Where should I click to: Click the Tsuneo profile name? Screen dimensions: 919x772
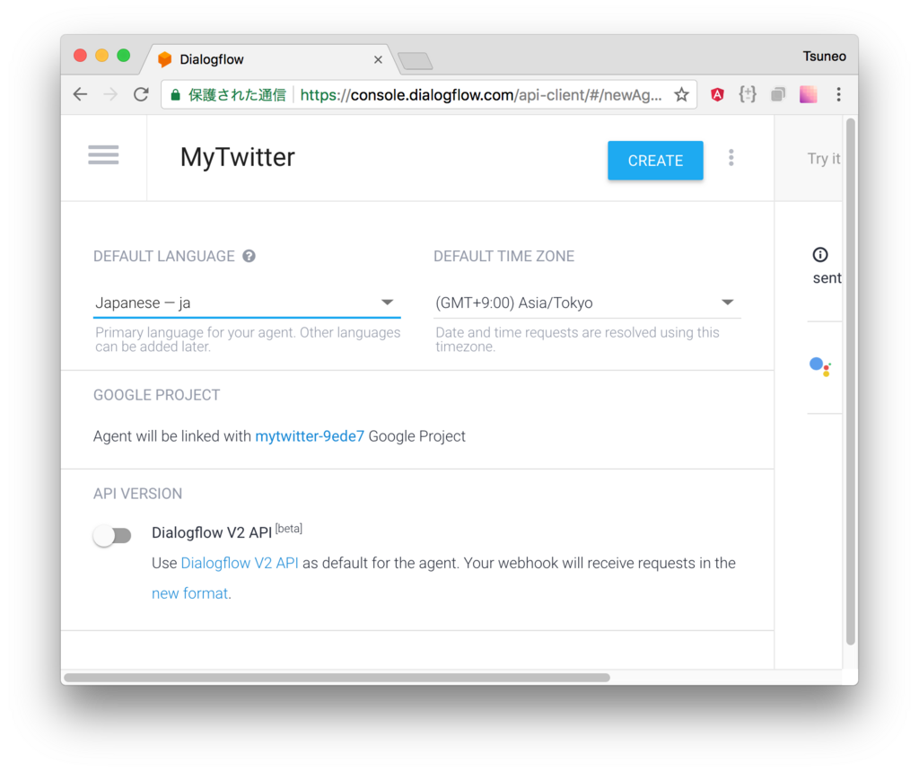pos(824,57)
